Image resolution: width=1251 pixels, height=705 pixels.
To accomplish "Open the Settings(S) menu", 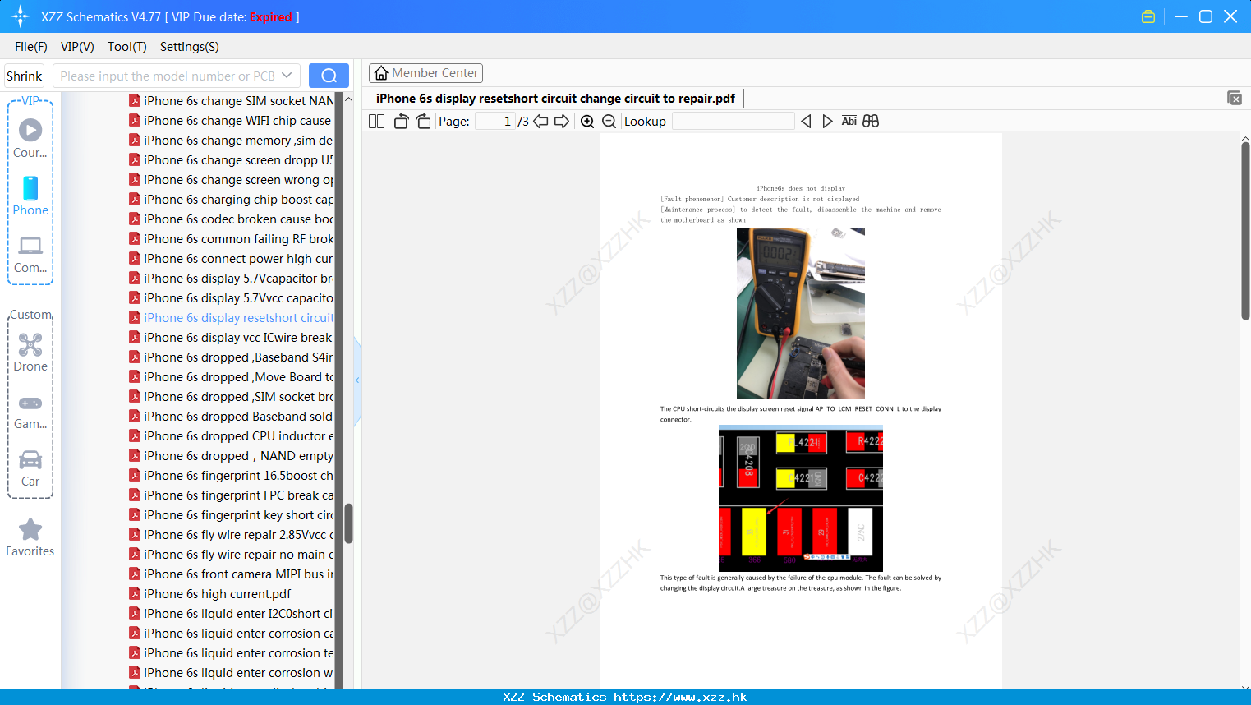I will coord(190,47).
